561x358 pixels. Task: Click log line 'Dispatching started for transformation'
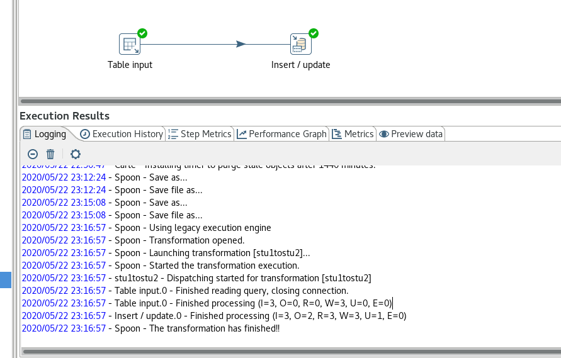[x=196, y=278]
